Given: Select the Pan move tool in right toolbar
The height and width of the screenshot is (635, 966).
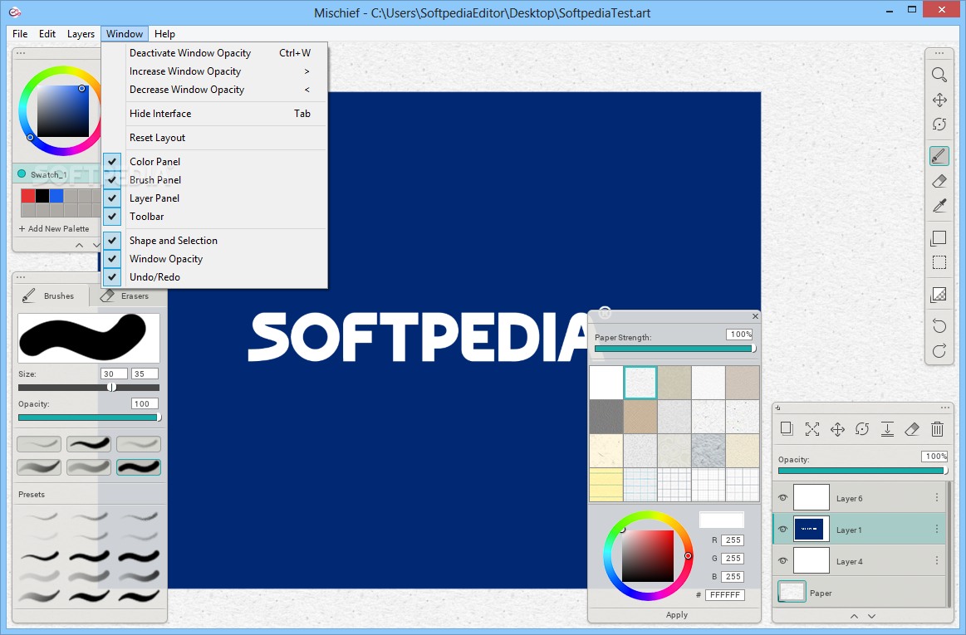Looking at the screenshot, I should tap(939, 100).
